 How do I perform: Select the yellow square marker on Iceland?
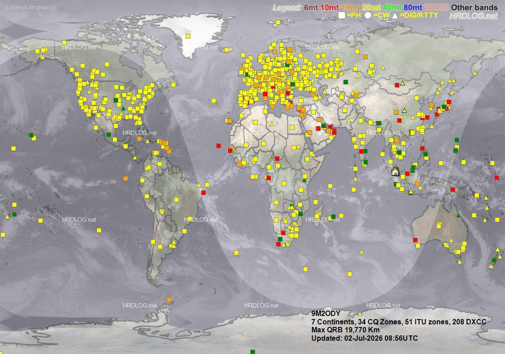pos(226,50)
